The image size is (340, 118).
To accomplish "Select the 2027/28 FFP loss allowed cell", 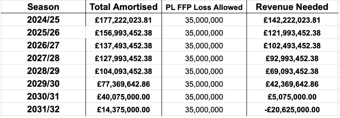I will [204, 58].
